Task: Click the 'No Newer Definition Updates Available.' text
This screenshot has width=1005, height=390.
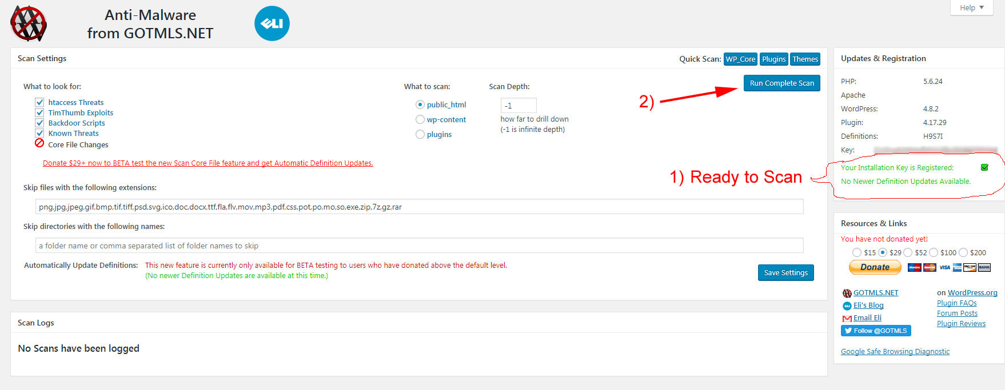Action: (x=906, y=181)
